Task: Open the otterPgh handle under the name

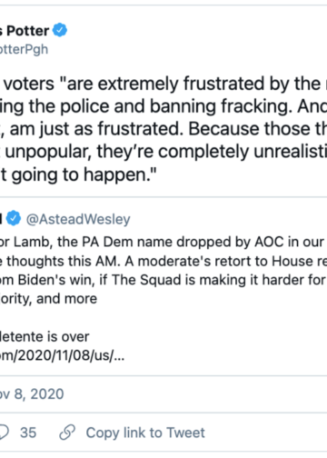Action: [24, 49]
